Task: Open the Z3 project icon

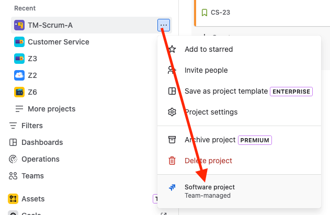Action: pos(19,59)
